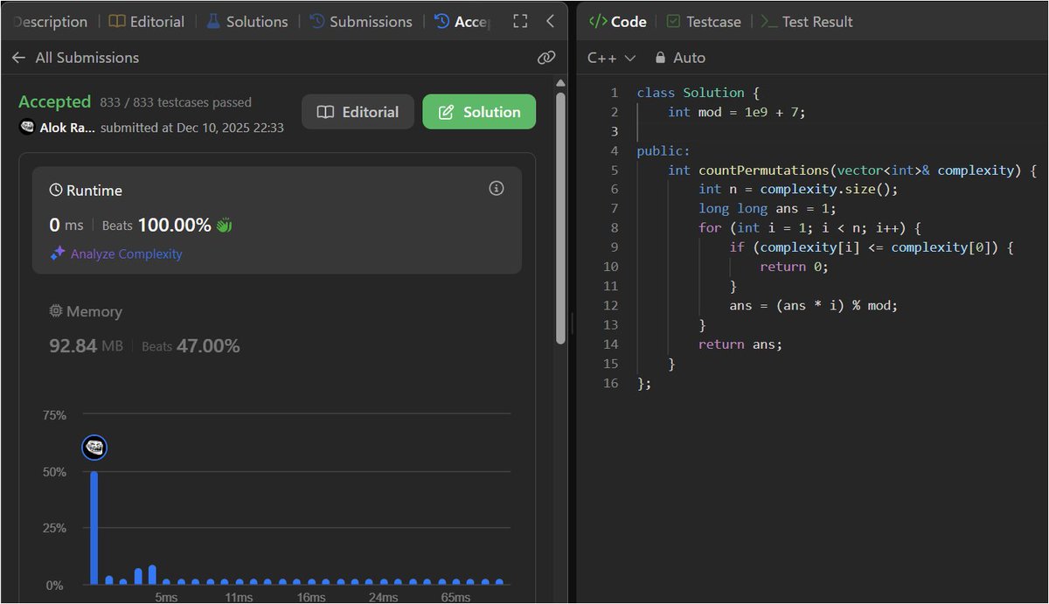Open the C++ language dropdown
This screenshot has height=604, width=1049.
[612, 58]
